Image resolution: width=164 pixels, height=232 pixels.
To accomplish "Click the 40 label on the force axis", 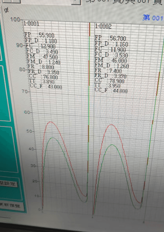I will [31, 149].
